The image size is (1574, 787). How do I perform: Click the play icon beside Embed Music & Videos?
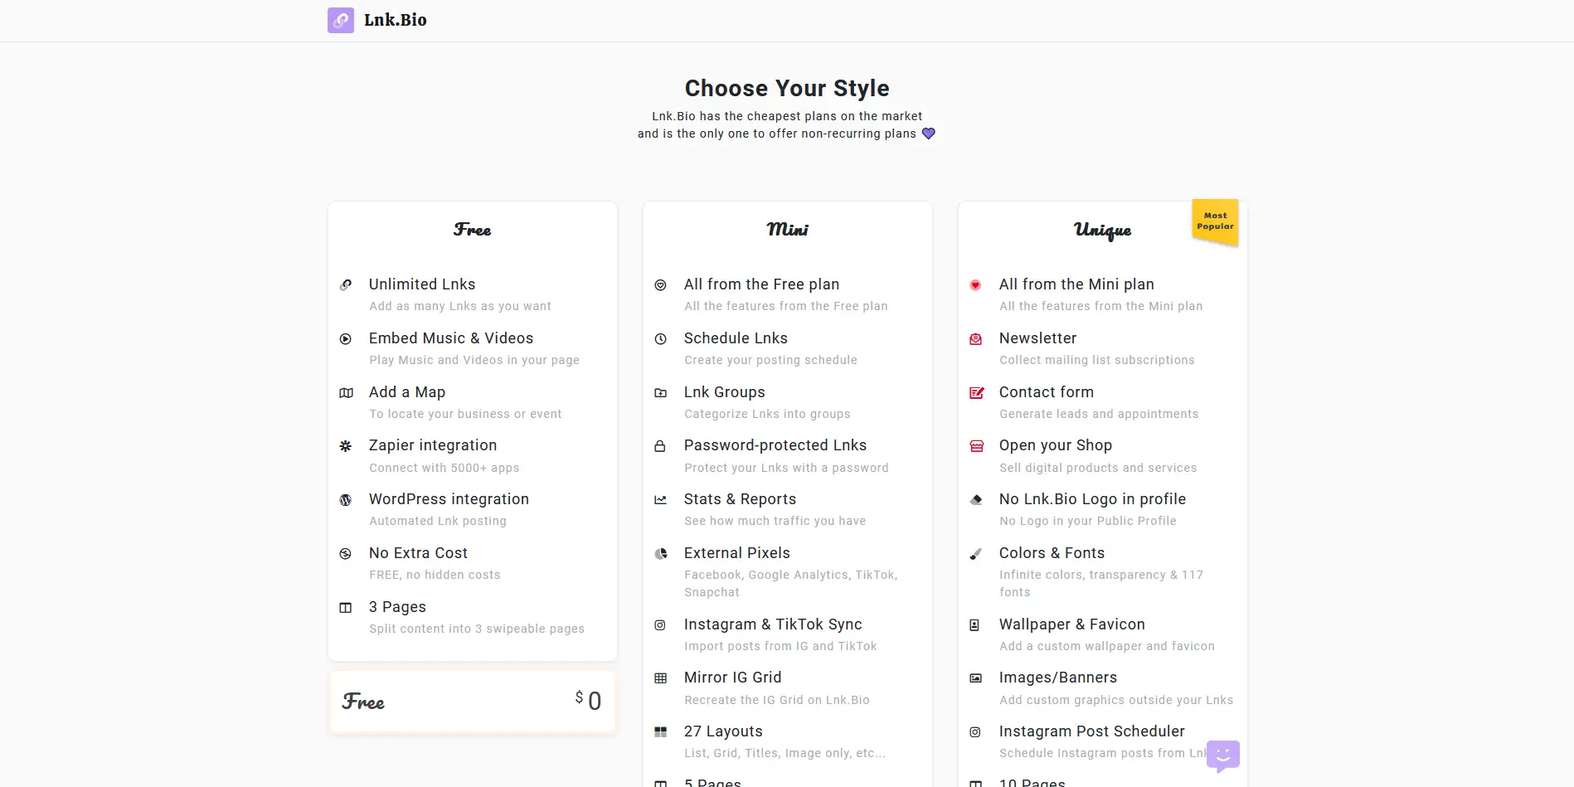tap(346, 339)
